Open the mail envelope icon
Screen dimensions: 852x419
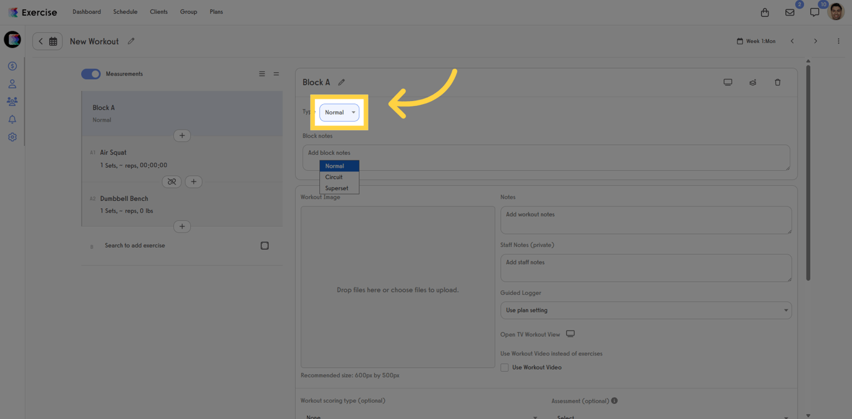790,12
